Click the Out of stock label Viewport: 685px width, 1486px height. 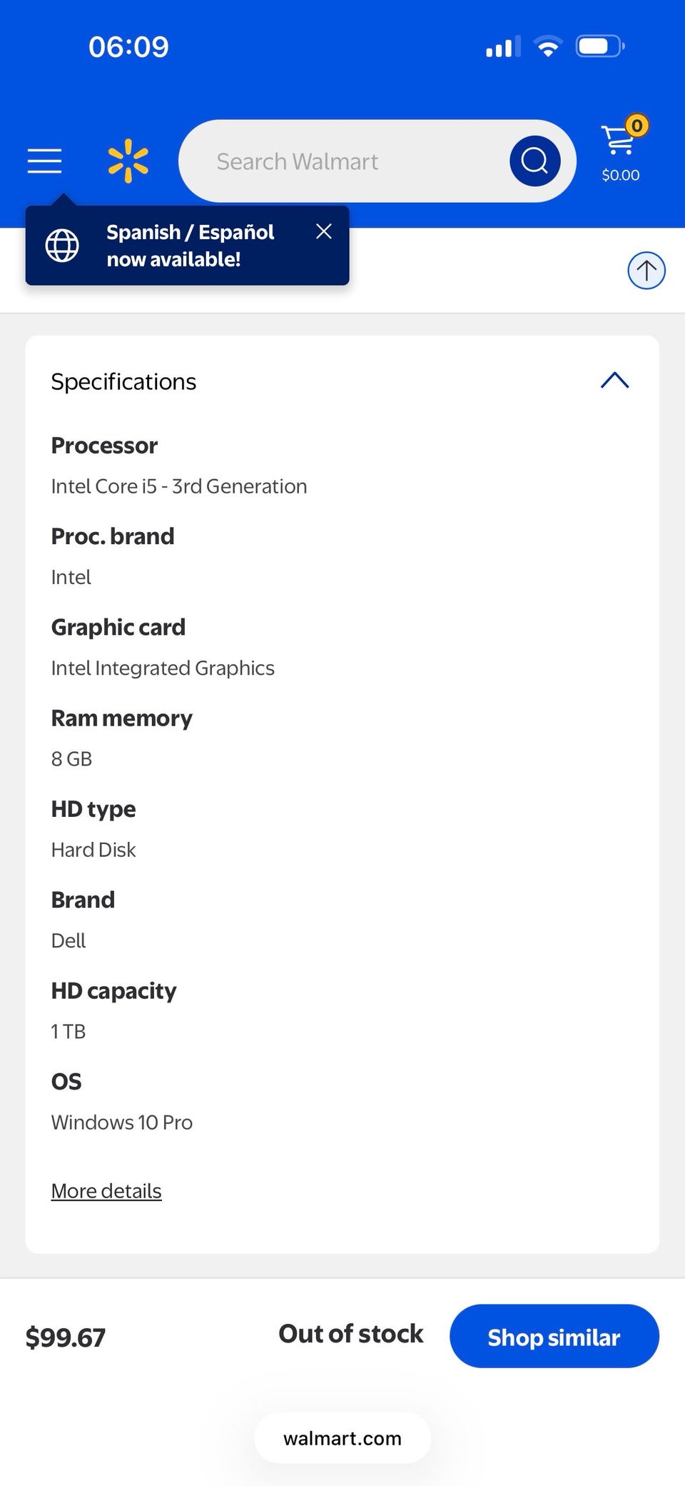click(x=350, y=1334)
